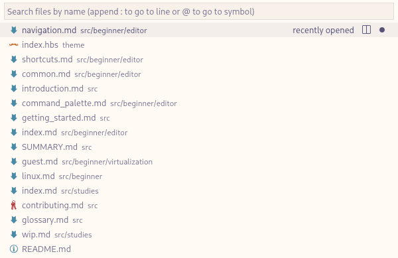The image size is (398, 258).
Task: Open introduction.md from src
Action: [199, 88]
